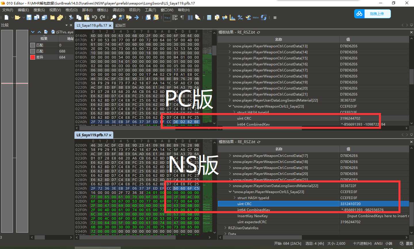Expand snow.player.PlayerWeaponCtrl.ConstData[13] entry
414x249 pixels.
click(x=229, y=46)
